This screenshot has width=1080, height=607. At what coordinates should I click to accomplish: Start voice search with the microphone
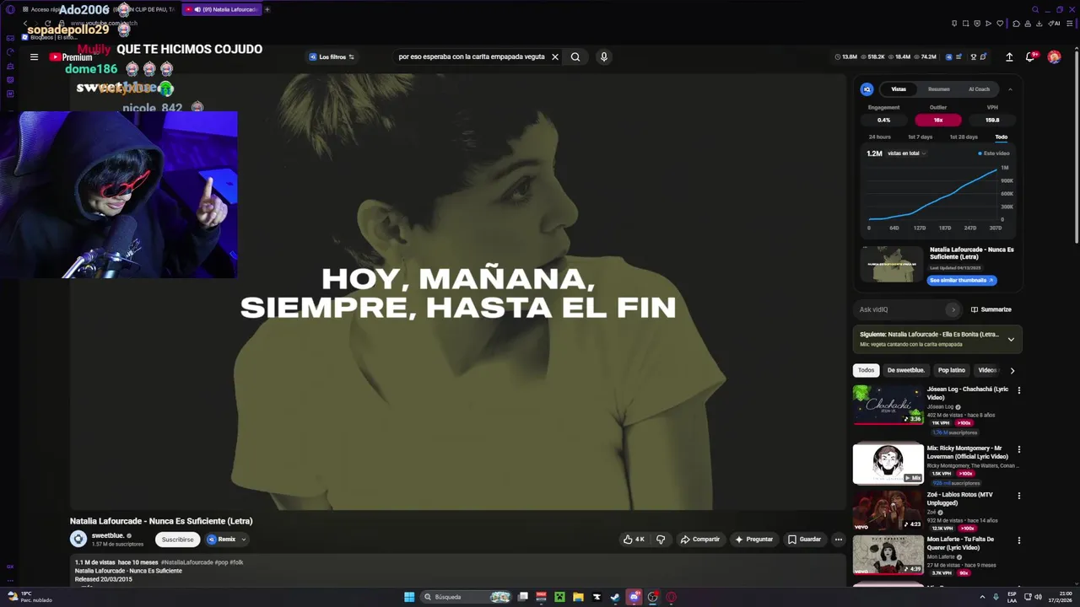click(603, 57)
